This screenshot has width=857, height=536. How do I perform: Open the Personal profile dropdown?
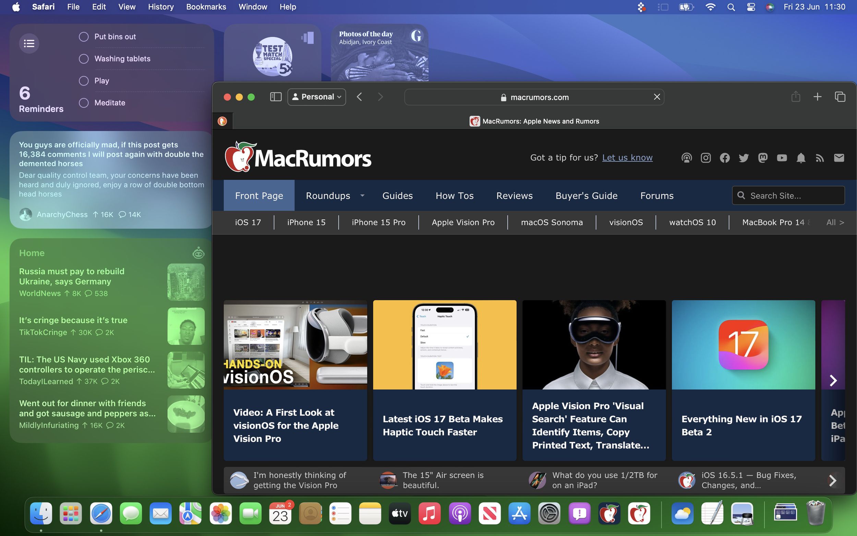point(316,96)
